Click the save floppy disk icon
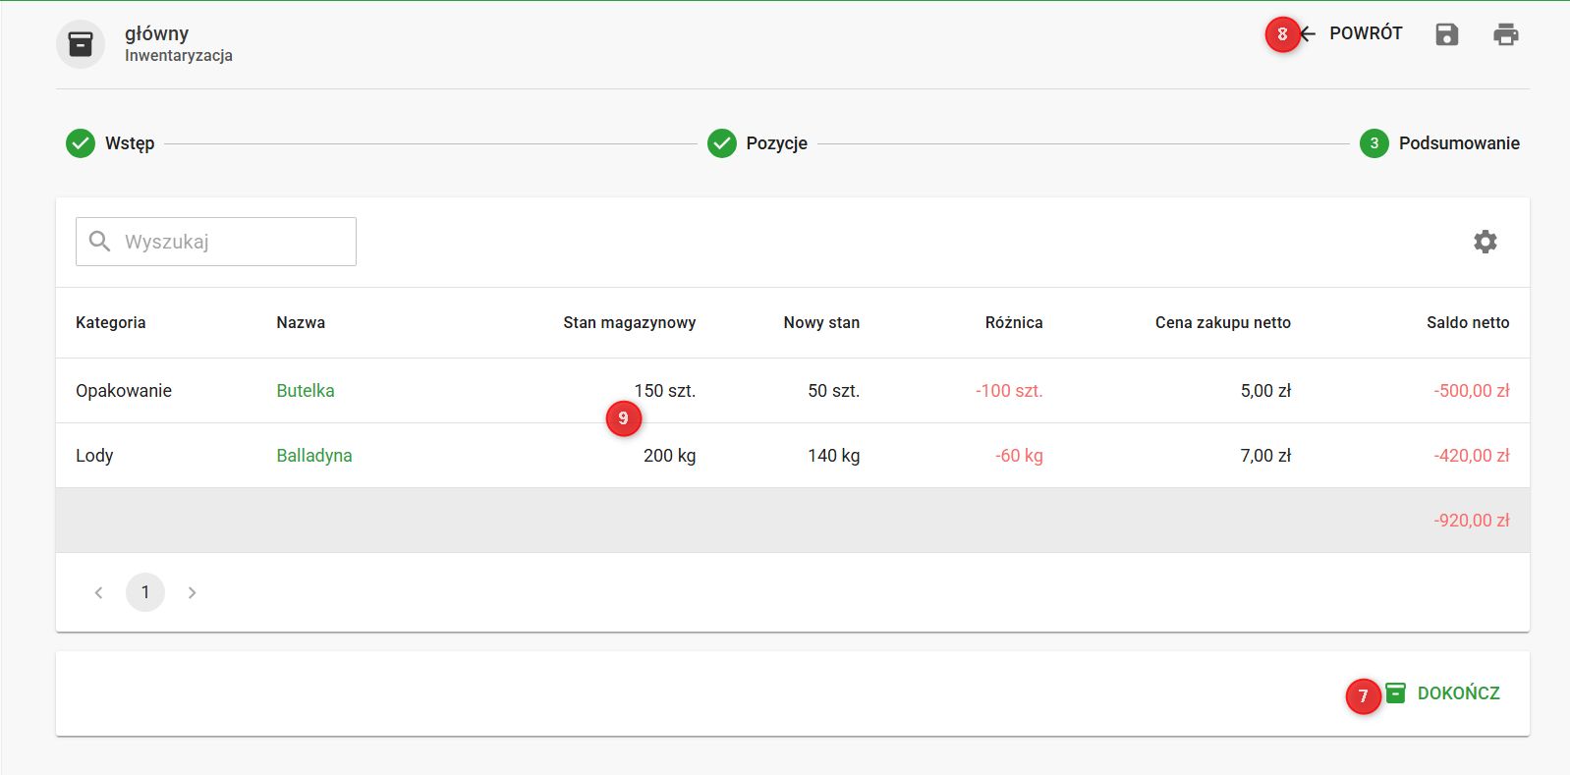The height and width of the screenshot is (775, 1570). (x=1446, y=35)
